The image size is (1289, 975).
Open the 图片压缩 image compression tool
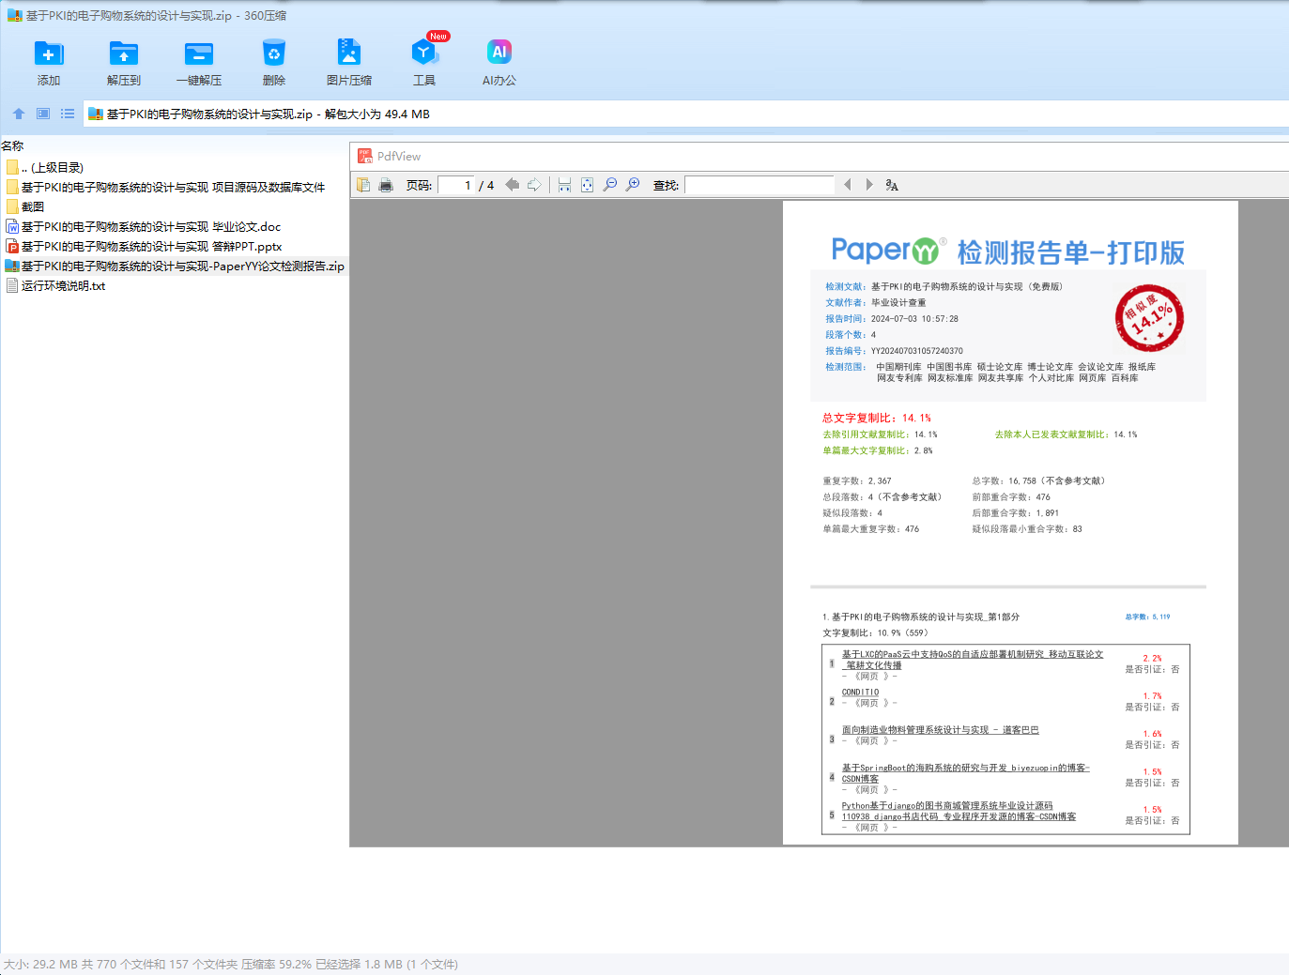[349, 53]
